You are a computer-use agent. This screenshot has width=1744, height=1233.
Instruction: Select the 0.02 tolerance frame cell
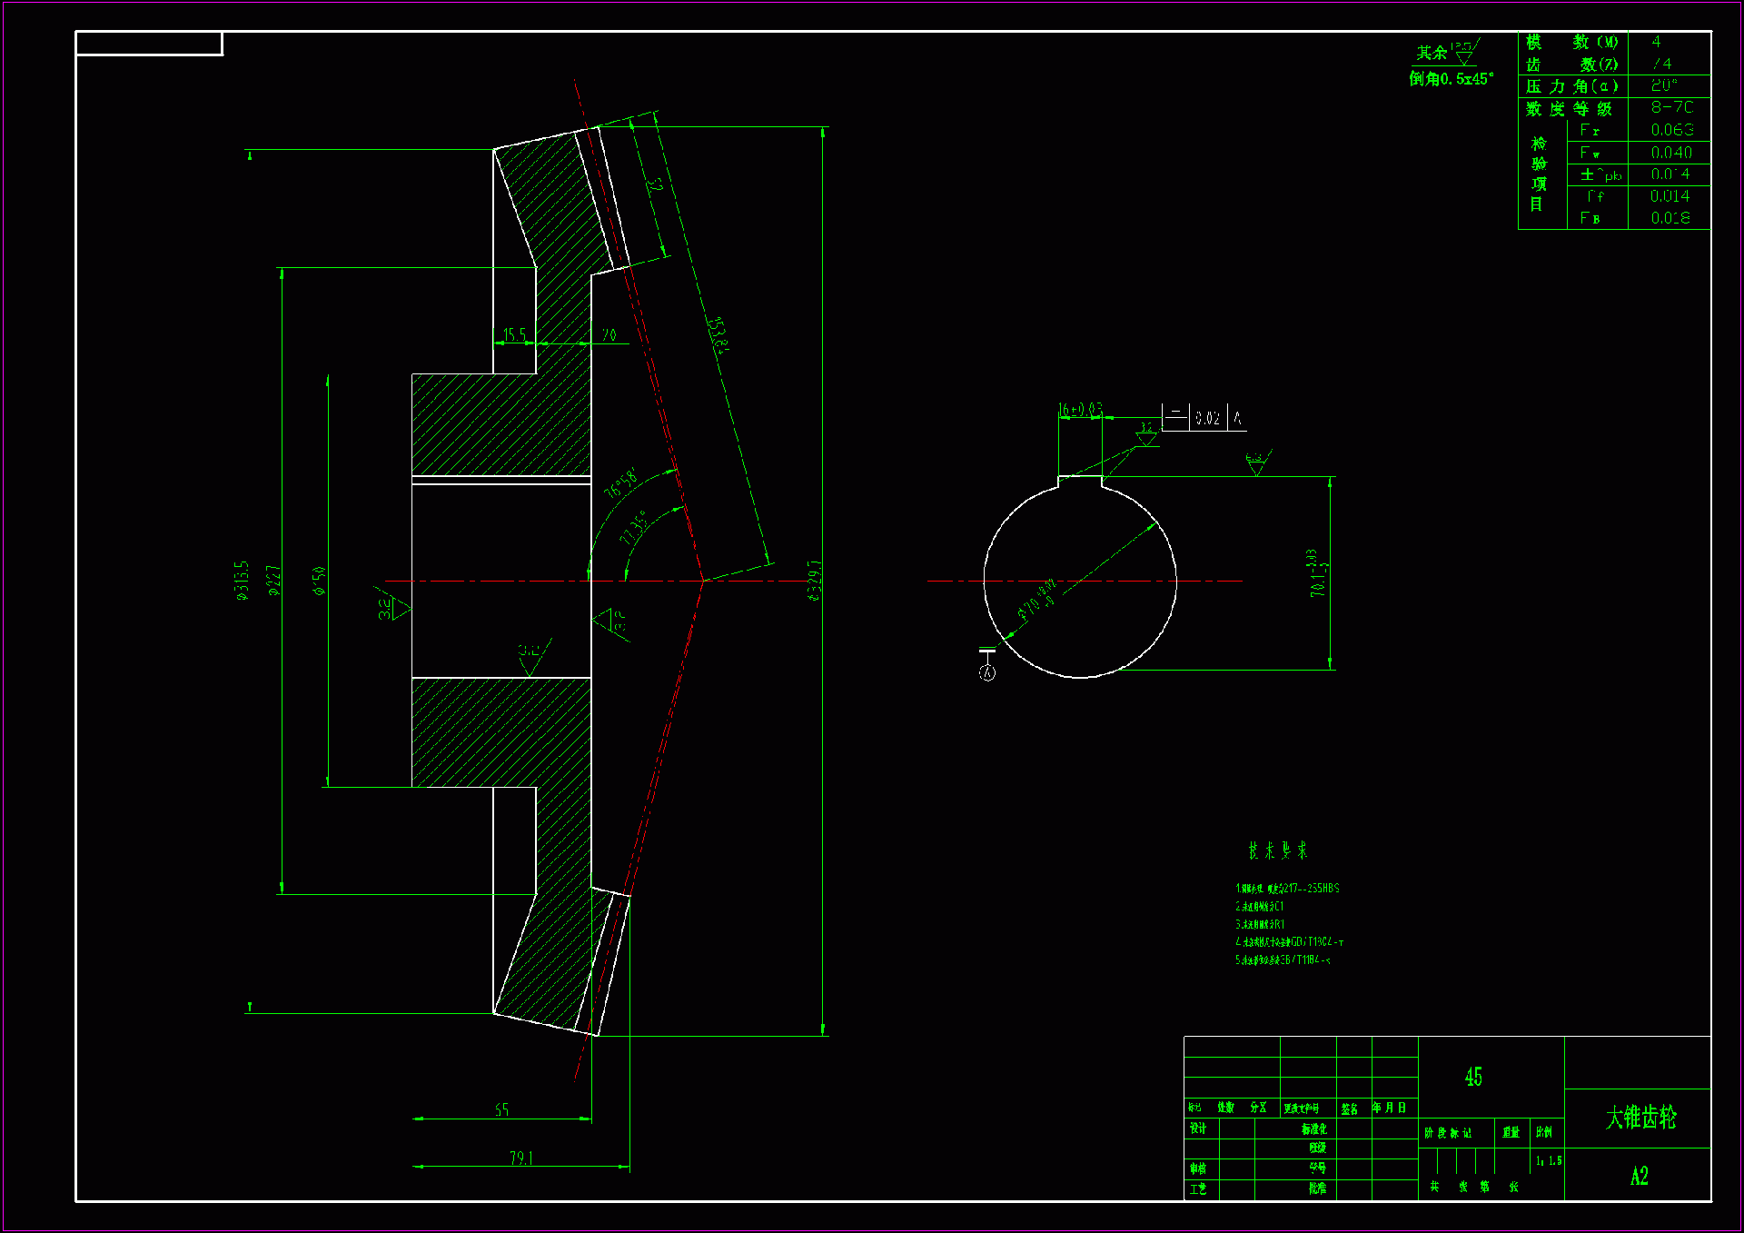click(x=1207, y=418)
